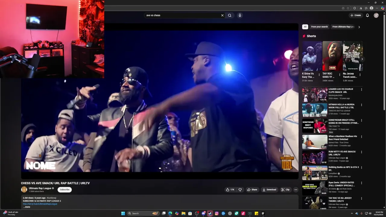This screenshot has width=386, height=217.
Task: Open the Ultimate Rap League channel name link
Action: 40,188
